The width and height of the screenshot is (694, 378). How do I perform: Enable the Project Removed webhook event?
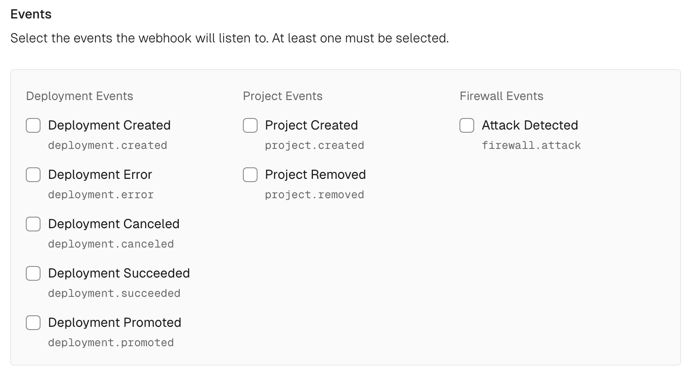(x=250, y=175)
